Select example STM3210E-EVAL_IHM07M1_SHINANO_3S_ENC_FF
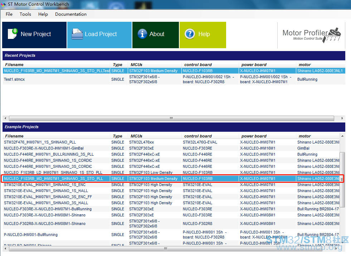This screenshot has width=351, height=256. pyautogui.click(x=171, y=197)
